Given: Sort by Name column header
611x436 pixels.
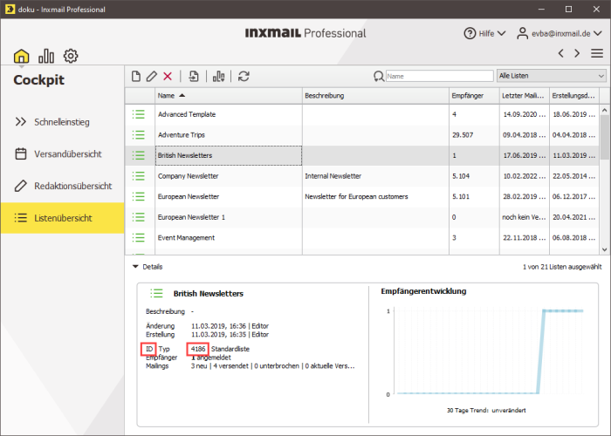Looking at the screenshot, I should click(x=229, y=95).
